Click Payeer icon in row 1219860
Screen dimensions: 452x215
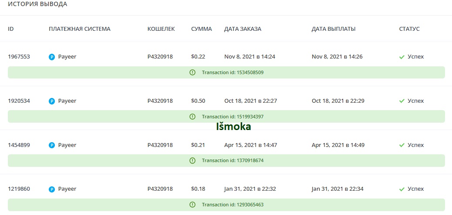tap(52, 189)
